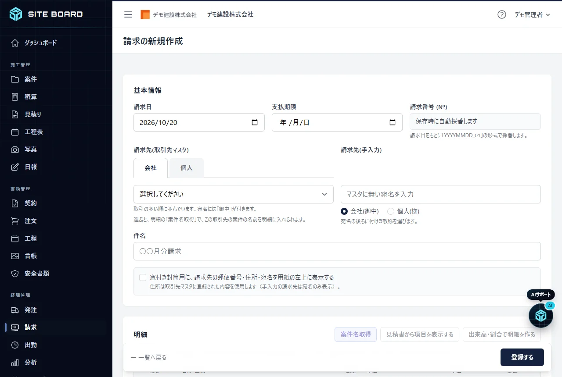Screen dimensions: 562x377
Task: Click the SITE BOARD logo icon
Action: [16, 14]
